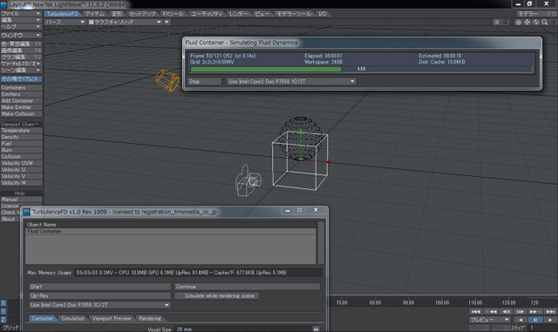The width and height of the screenshot is (558, 332).
Task: Click the object list vertical scrollbar
Action: click(x=321, y=243)
